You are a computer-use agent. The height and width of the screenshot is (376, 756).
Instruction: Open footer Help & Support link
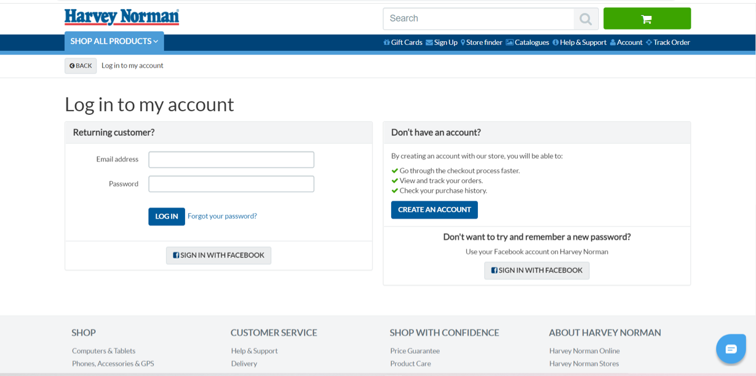pyautogui.click(x=255, y=351)
